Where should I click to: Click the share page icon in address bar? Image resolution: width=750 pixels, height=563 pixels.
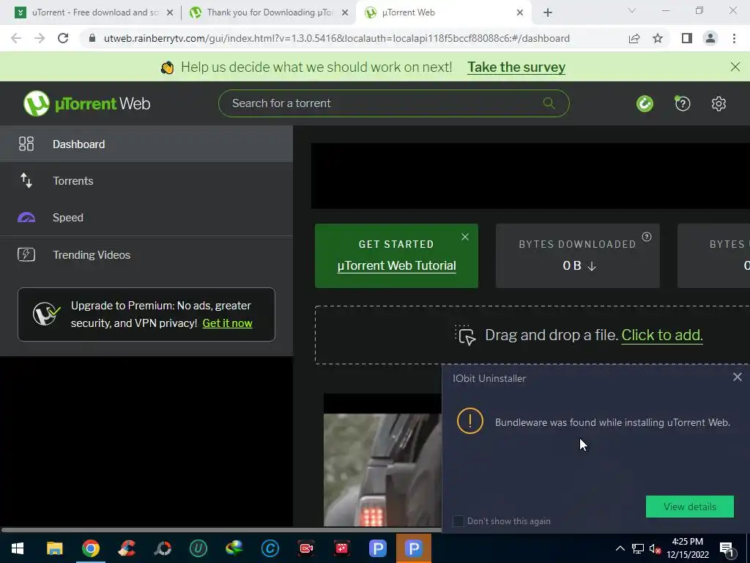coord(634,38)
